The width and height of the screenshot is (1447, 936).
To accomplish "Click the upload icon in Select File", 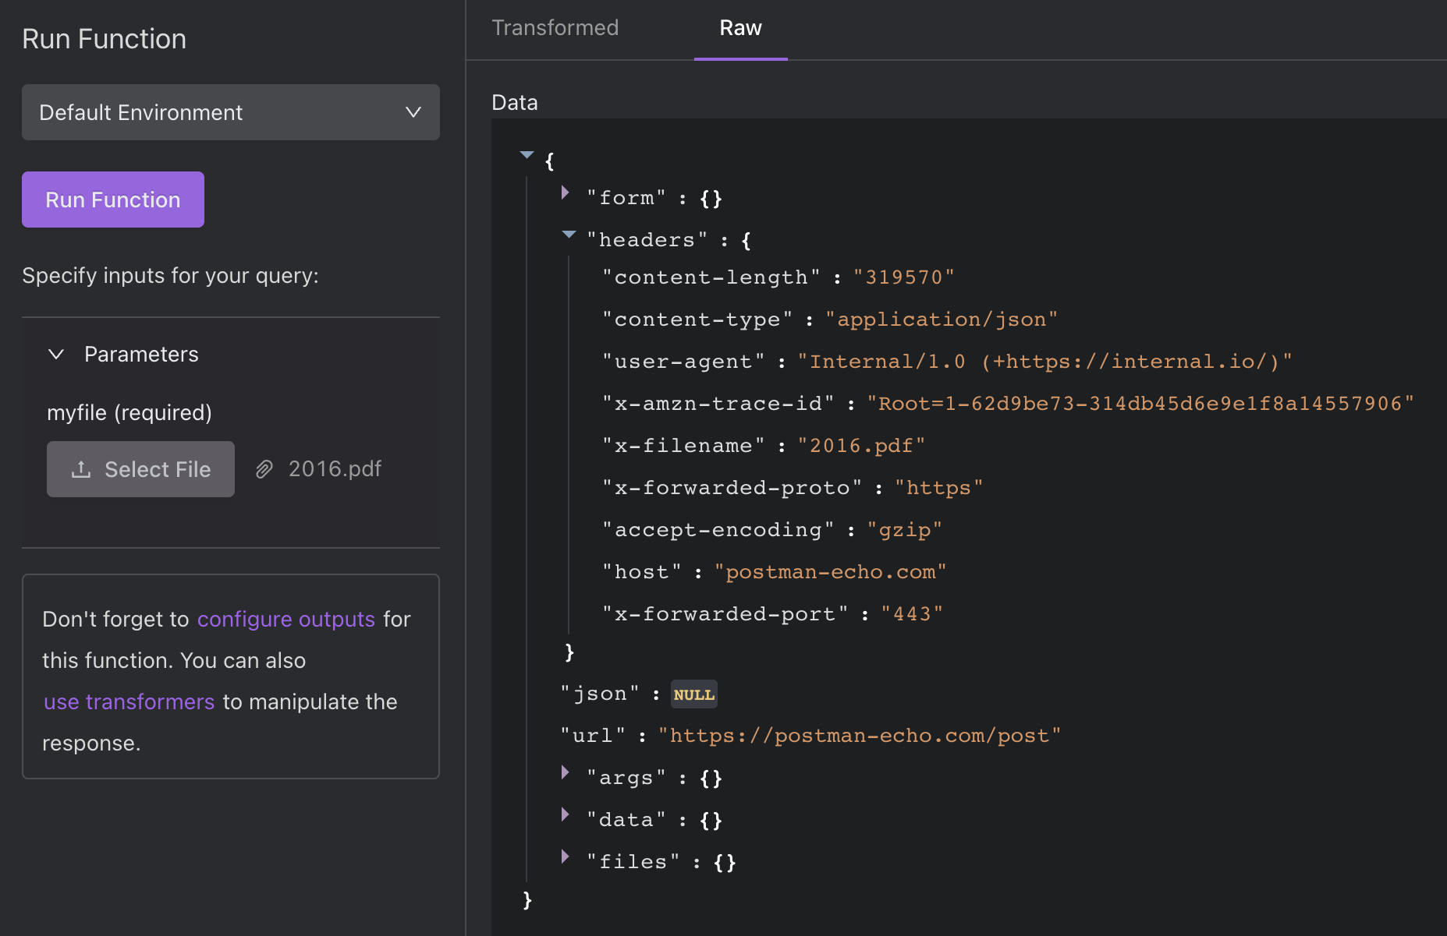I will (81, 469).
